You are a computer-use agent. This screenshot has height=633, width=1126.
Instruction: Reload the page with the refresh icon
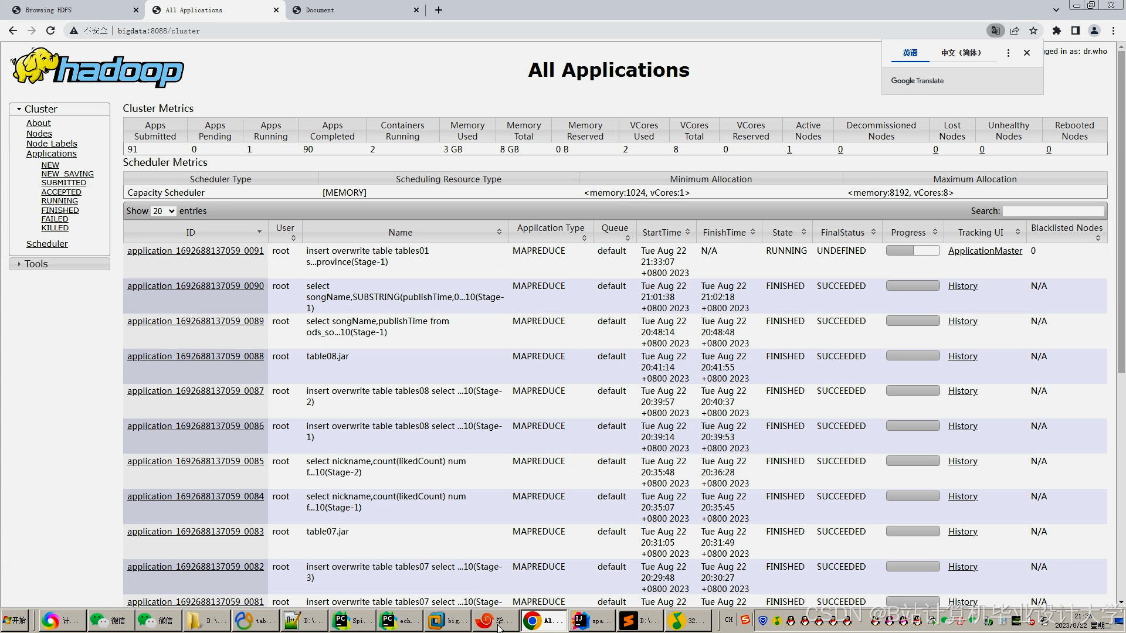point(50,30)
